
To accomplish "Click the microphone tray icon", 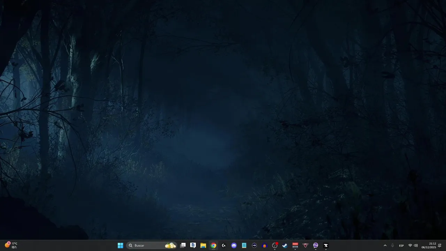I will coord(393,245).
